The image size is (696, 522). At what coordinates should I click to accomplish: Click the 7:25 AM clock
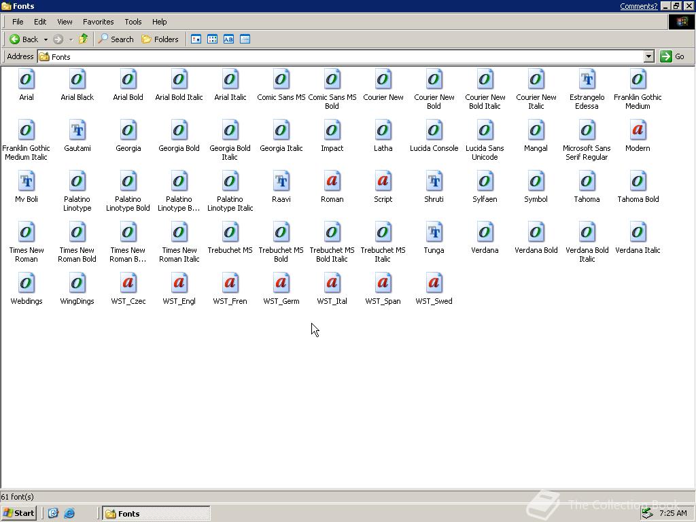coord(673,513)
